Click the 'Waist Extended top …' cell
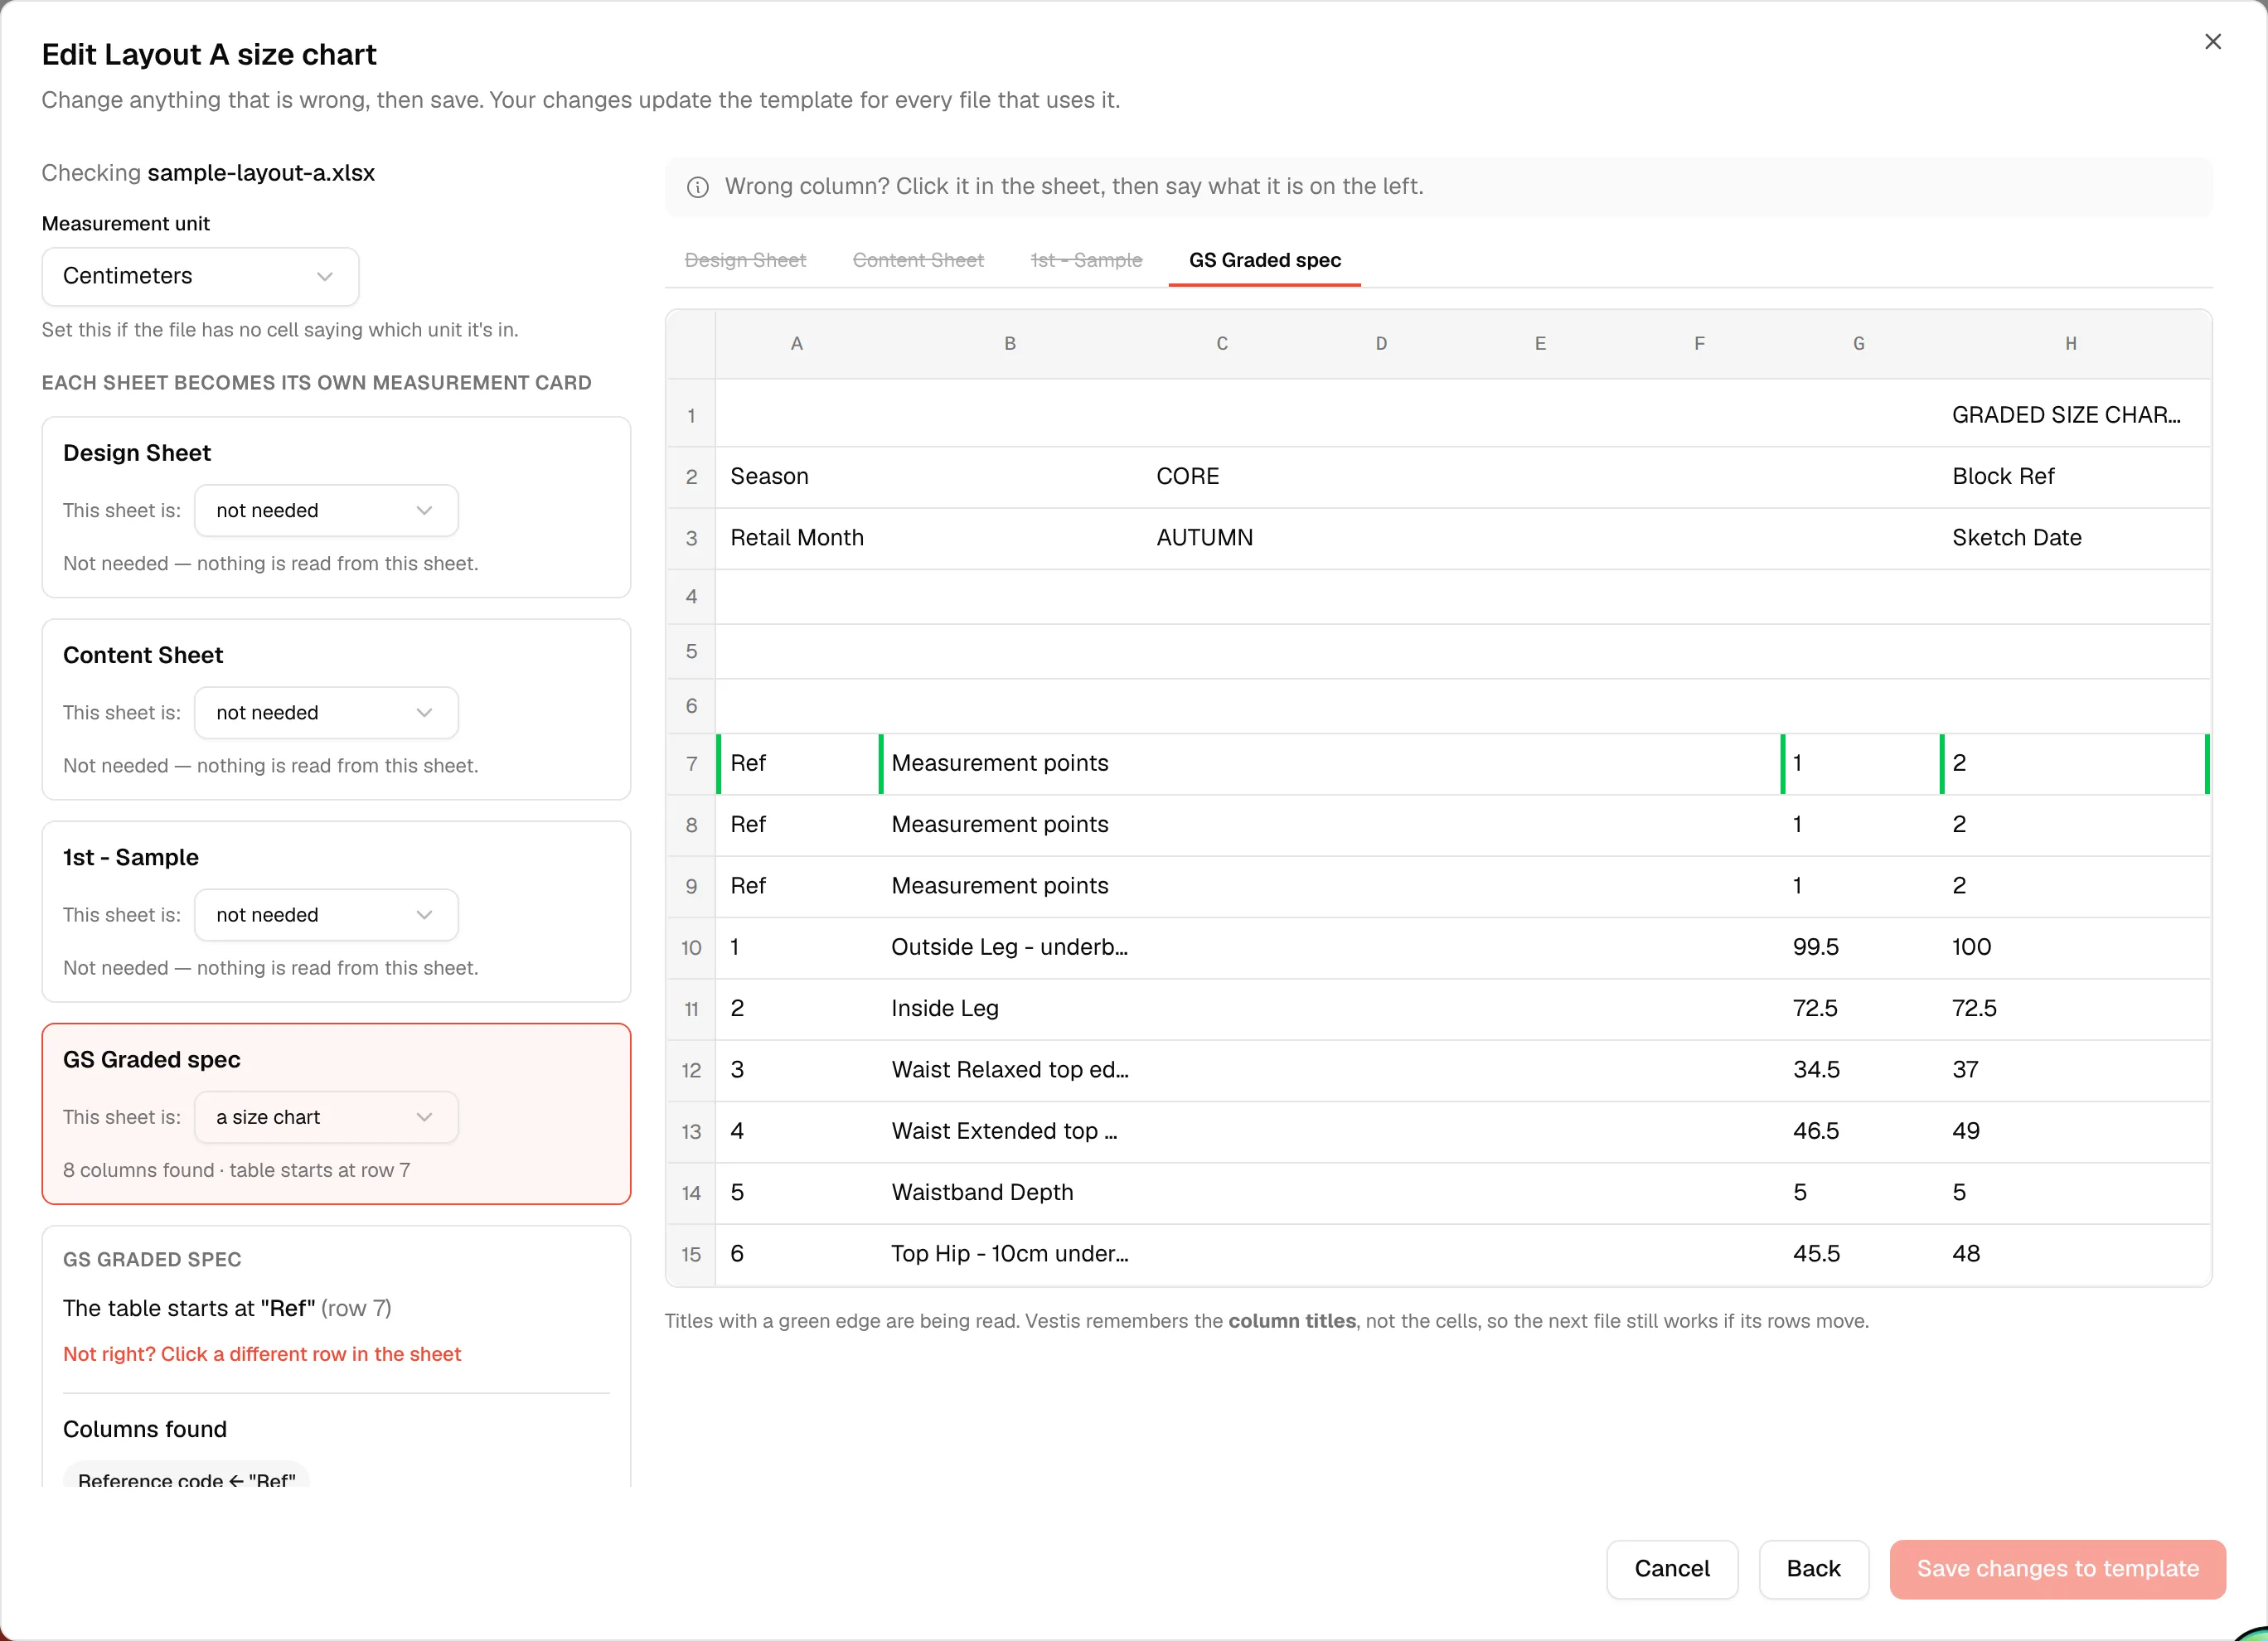The width and height of the screenshot is (2268, 1641). (1010, 1131)
